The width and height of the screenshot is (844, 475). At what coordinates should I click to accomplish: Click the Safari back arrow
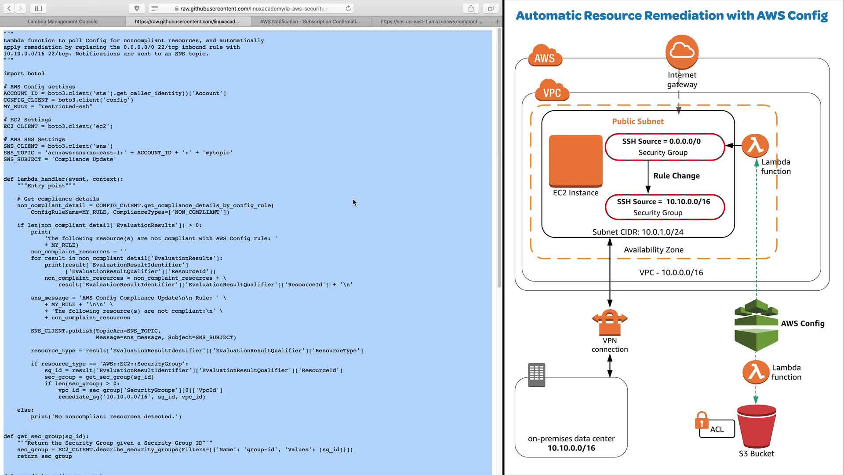click(x=9, y=8)
